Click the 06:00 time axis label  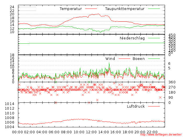pyautogui.click(x=54, y=132)
